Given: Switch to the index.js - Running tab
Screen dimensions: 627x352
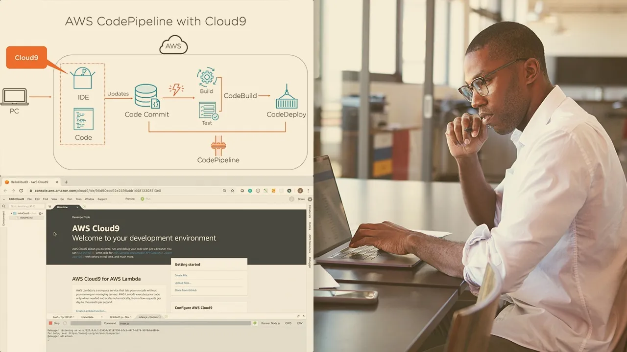Looking at the screenshot, I should (x=148, y=317).
